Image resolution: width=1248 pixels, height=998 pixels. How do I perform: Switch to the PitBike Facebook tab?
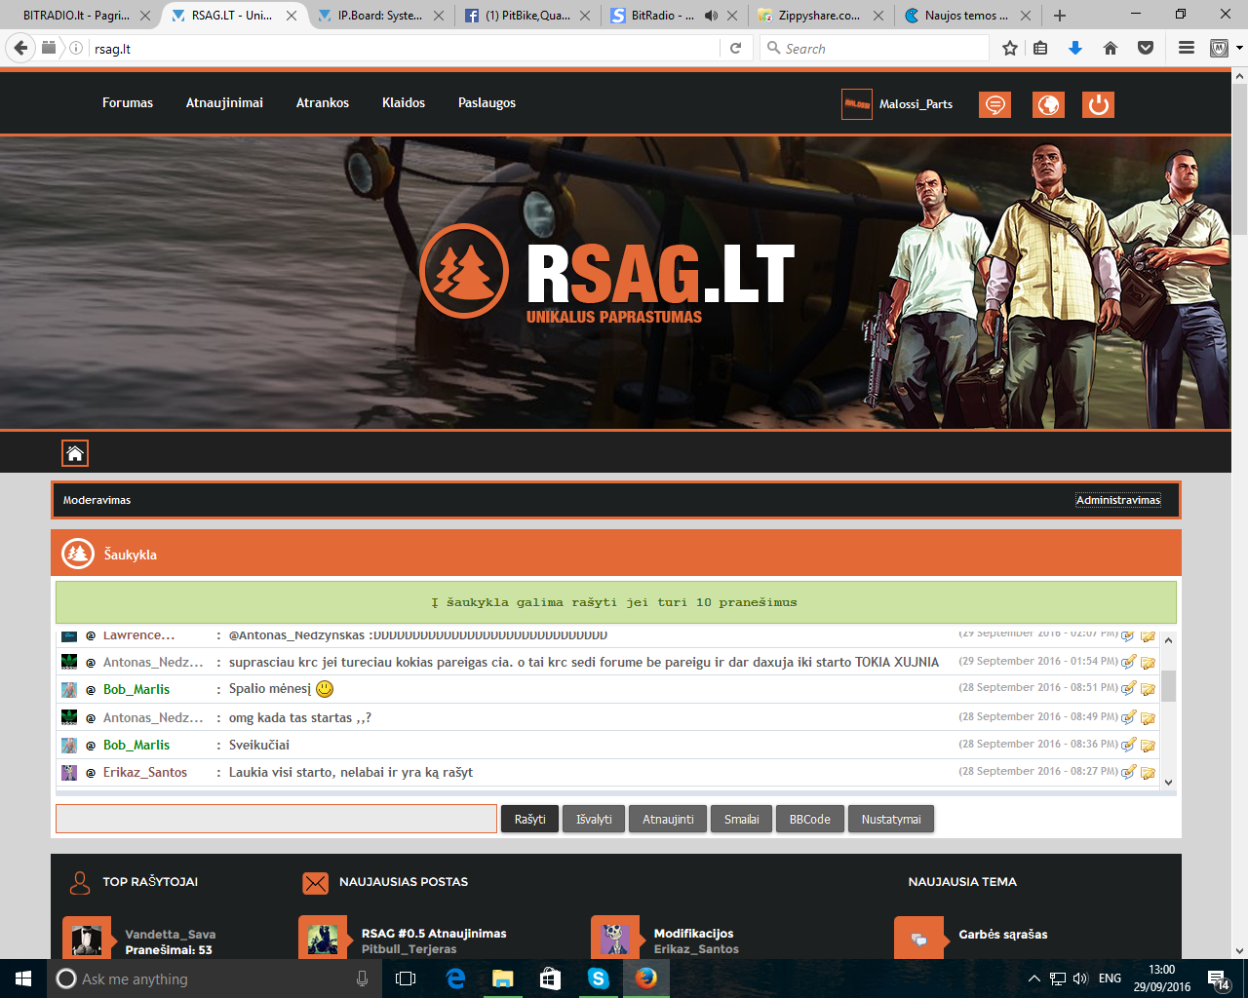tap(528, 16)
